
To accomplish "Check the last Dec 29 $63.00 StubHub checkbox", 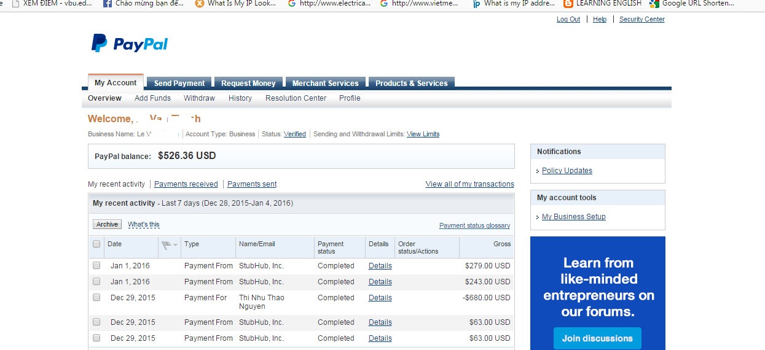I will pos(96,338).
